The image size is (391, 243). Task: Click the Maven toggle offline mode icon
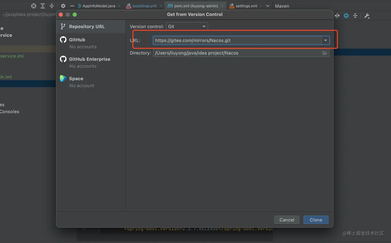tap(337, 16)
